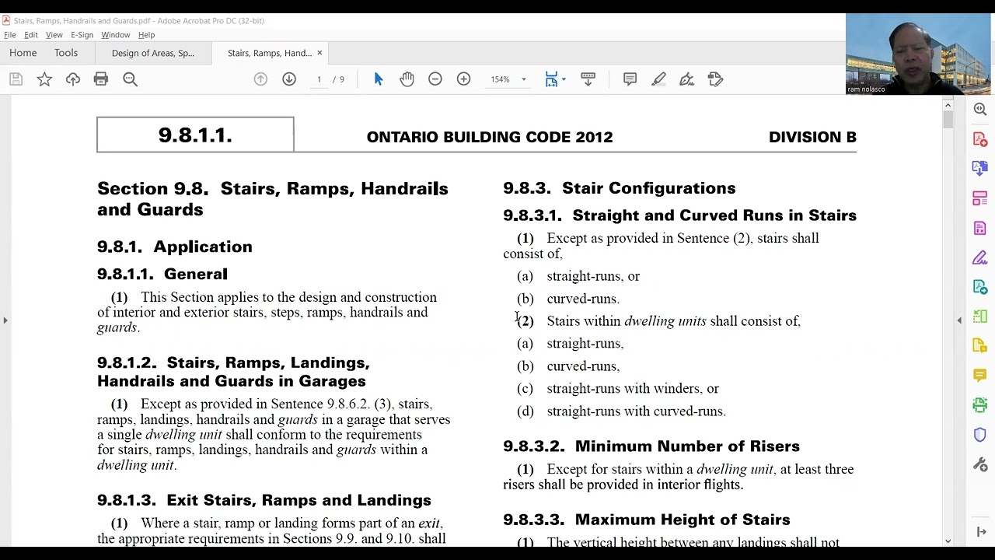This screenshot has height=560, width=995.
Task: Open the File menu
Action: [10, 35]
